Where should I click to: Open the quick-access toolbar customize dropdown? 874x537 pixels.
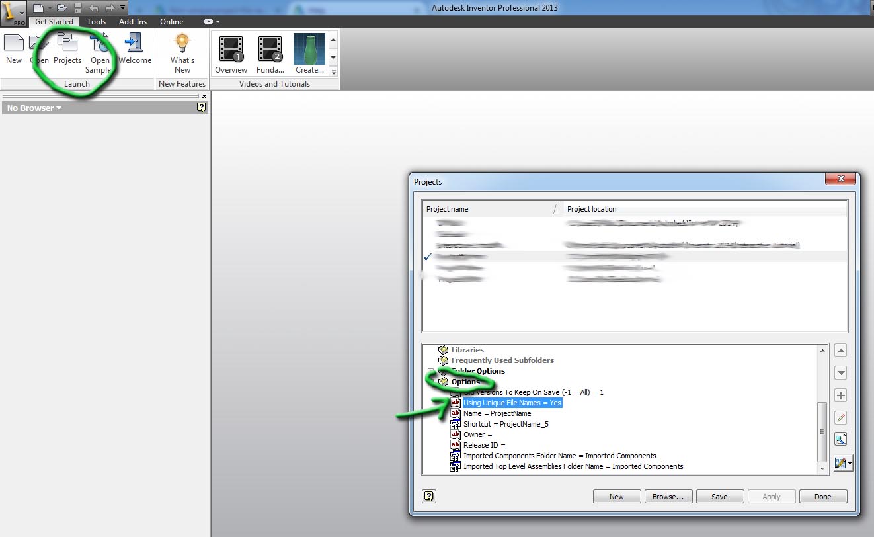click(x=123, y=8)
